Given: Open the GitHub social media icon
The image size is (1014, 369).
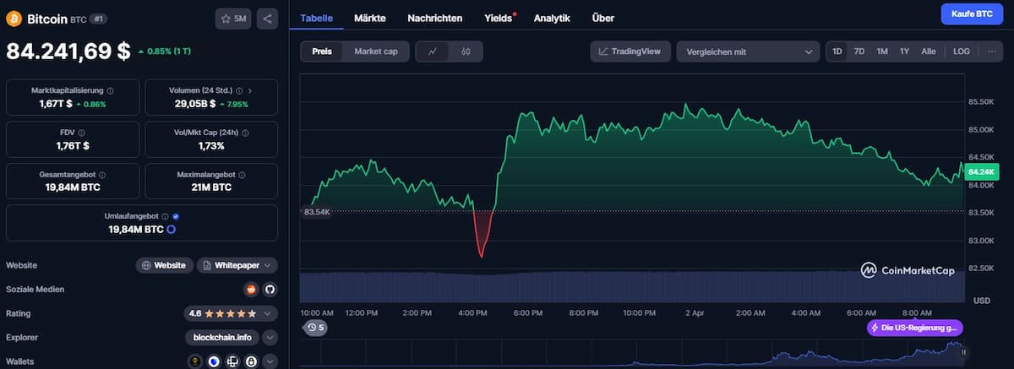Looking at the screenshot, I should (270, 289).
